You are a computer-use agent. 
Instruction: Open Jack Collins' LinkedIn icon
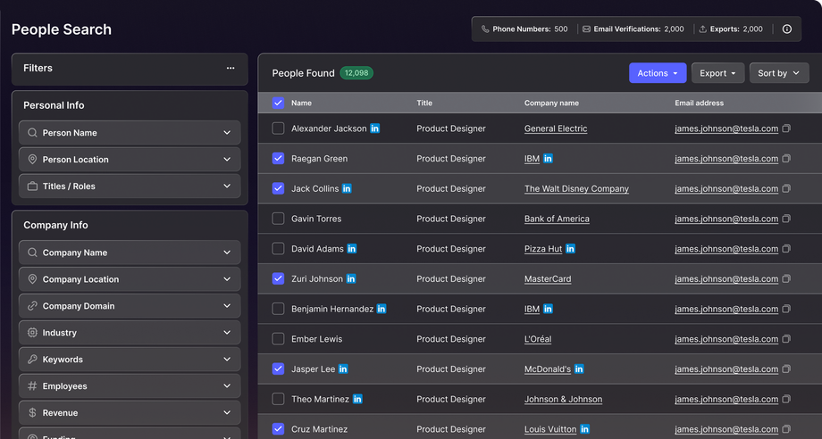(x=347, y=188)
